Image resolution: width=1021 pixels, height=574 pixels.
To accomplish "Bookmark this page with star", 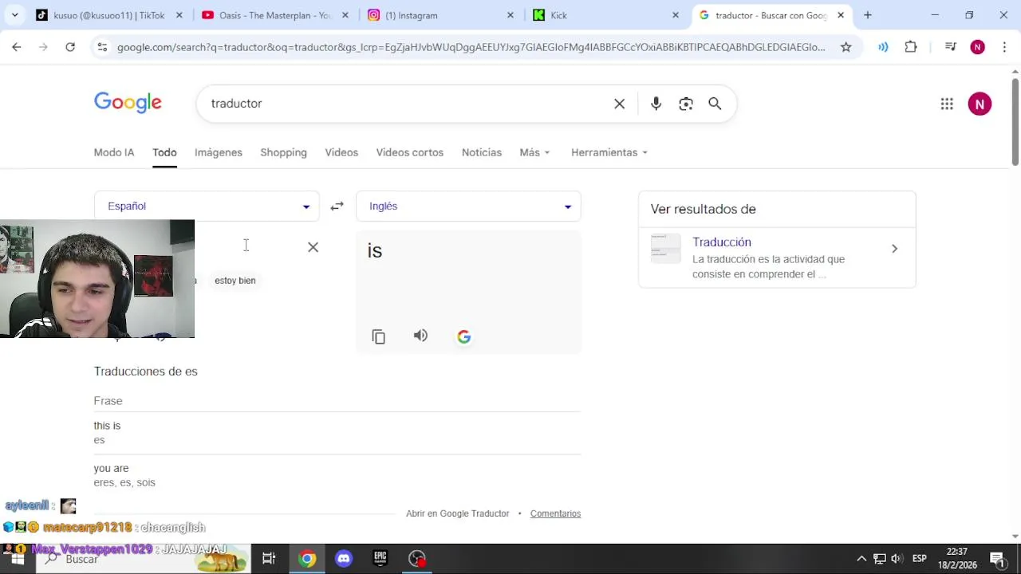I will [846, 47].
